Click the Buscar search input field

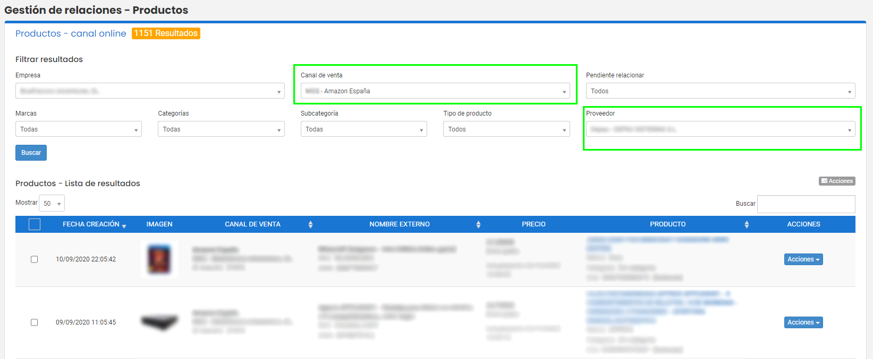[806, 204]
